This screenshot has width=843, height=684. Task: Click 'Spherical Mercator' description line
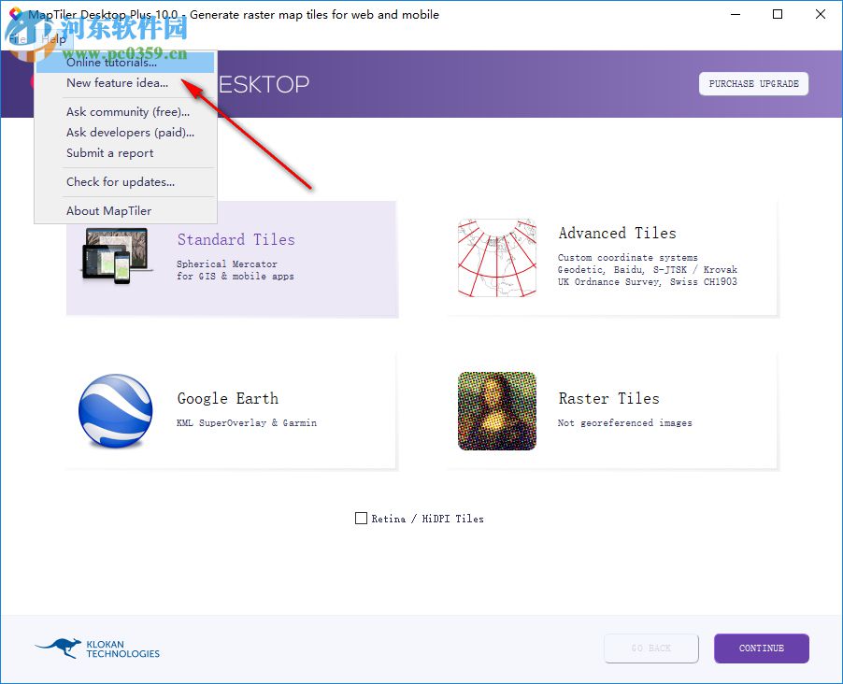[227, 264]
